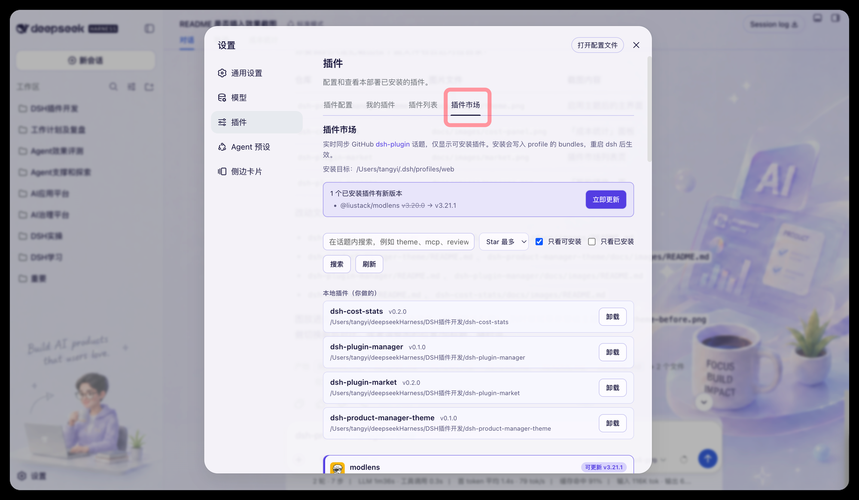Viewport: 859px width, 500px height.
Task: Focus the 在话题内搜索 search field
Action: 399,242
